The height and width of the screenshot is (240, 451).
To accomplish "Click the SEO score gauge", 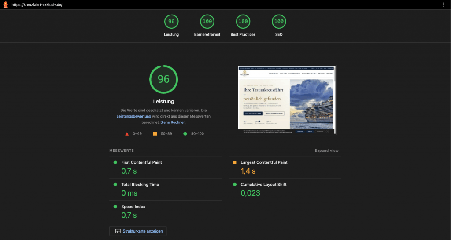I will tap(278, 22).
